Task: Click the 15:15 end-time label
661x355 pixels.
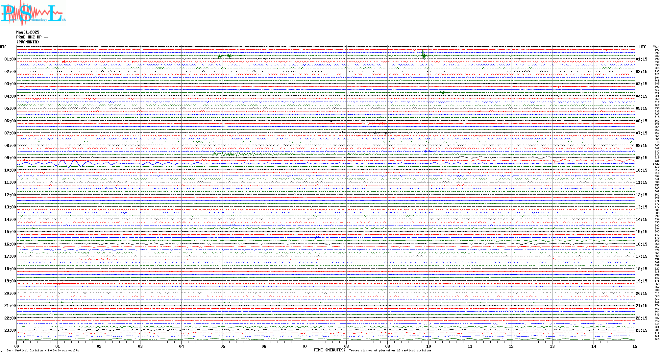Action: [642, 232]
